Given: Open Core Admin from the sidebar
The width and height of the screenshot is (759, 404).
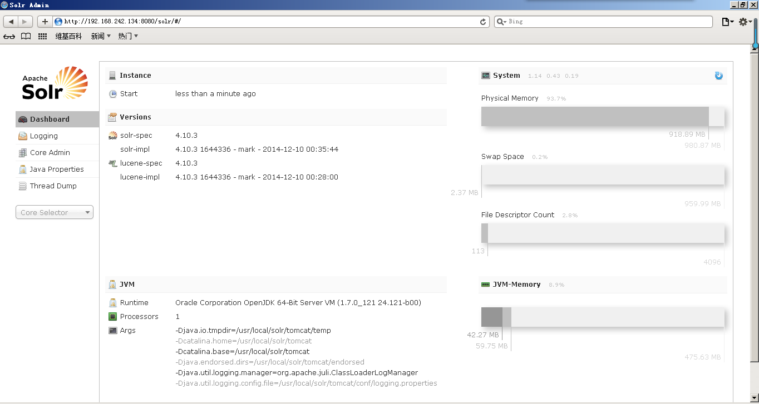Looking at the screenshot, I should point(57,153).
